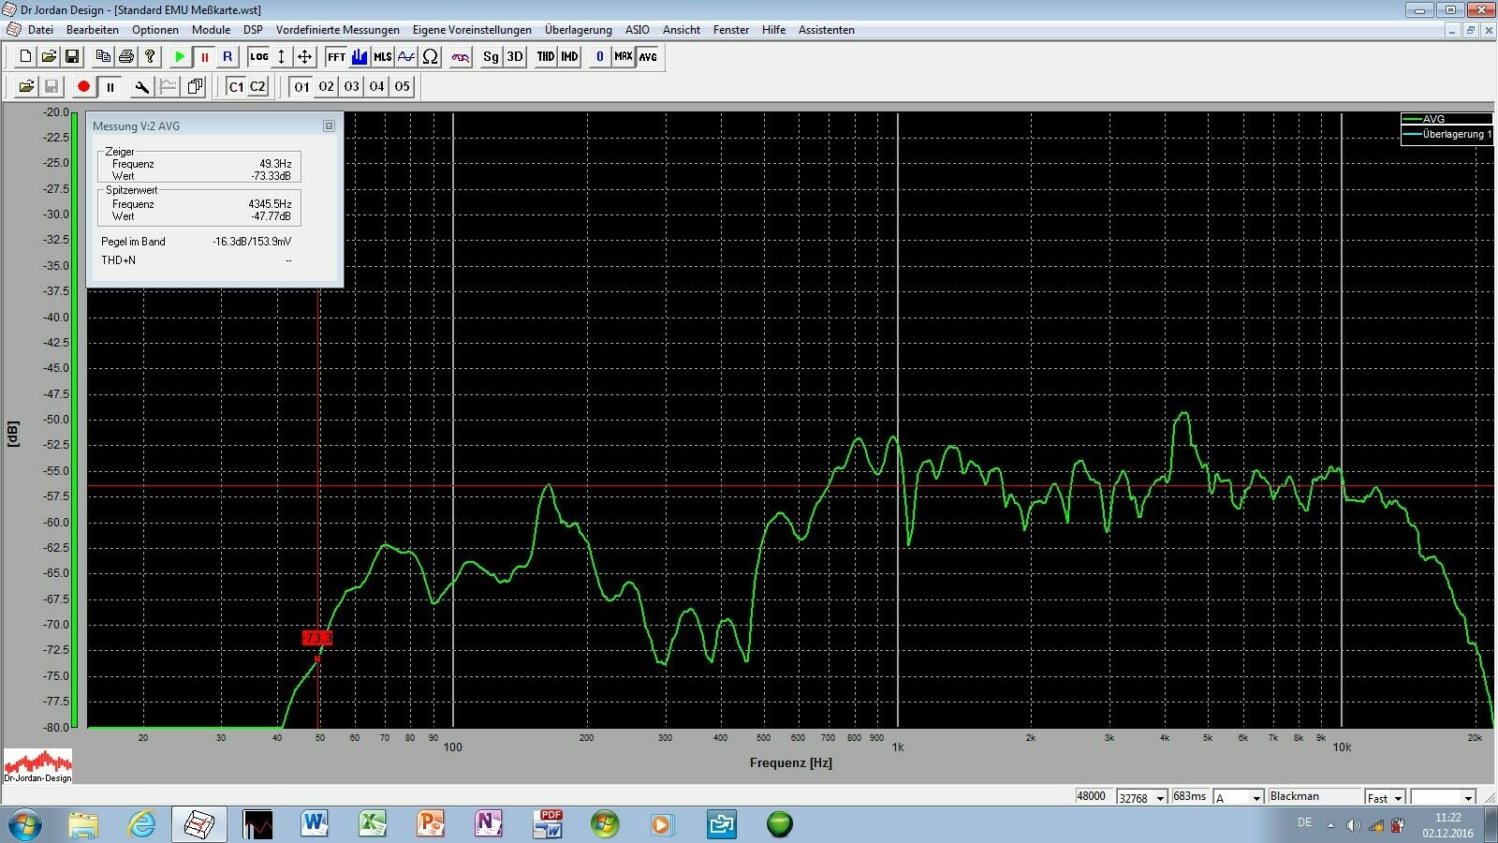Open the Module menu
Viewport: 1498px width, 843px height.
click(x=211, y=30)
